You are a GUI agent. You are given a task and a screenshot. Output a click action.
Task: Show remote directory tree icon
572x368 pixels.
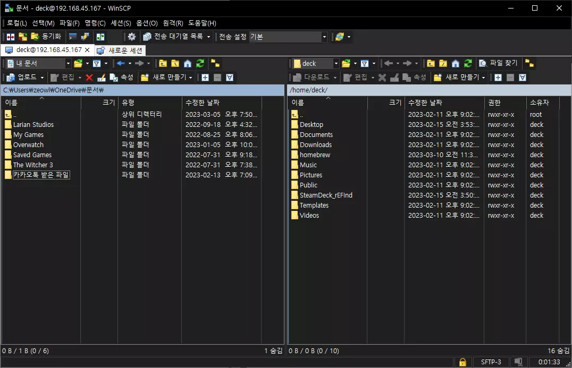tap(529, 64)
